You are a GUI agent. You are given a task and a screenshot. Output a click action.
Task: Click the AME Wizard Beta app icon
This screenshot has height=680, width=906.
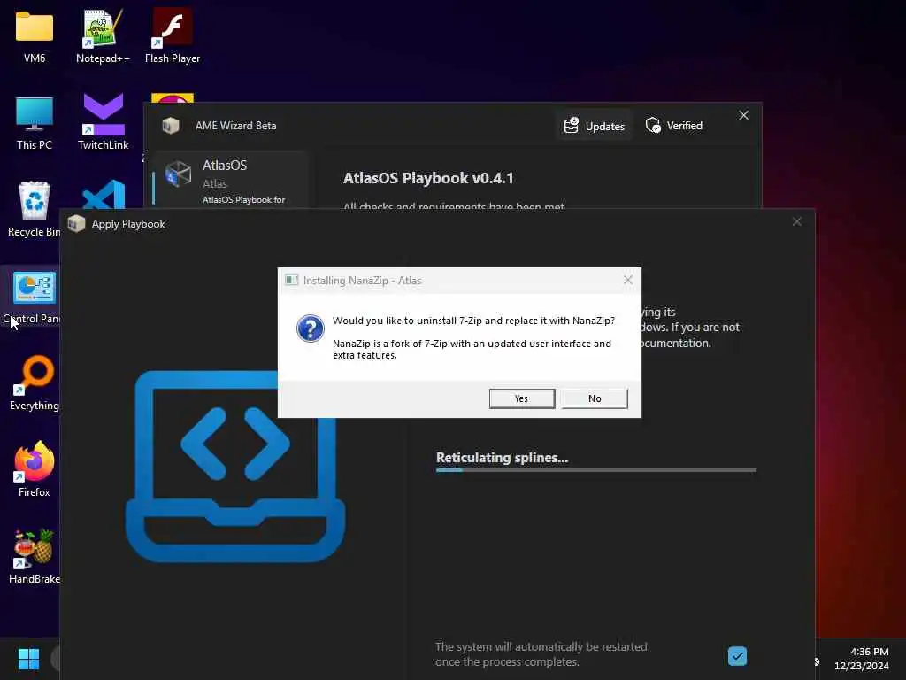pyautogui.click(x=171, y=126)
